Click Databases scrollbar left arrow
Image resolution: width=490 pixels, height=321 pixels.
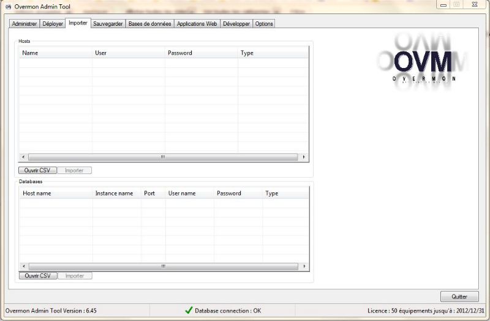click(x=24, y=266)
